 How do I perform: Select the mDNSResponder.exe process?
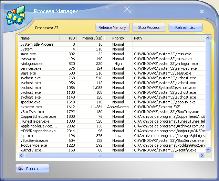112,131
